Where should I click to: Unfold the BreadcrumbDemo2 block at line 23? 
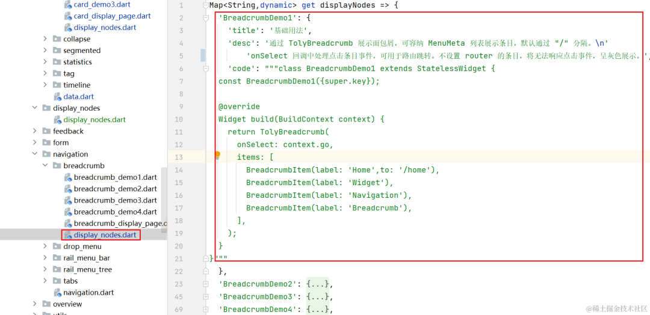(x=206, y=284)
